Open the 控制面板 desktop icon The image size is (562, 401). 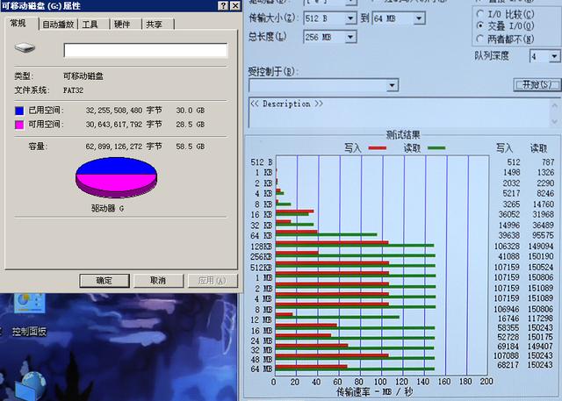click(x=29, y=332)
